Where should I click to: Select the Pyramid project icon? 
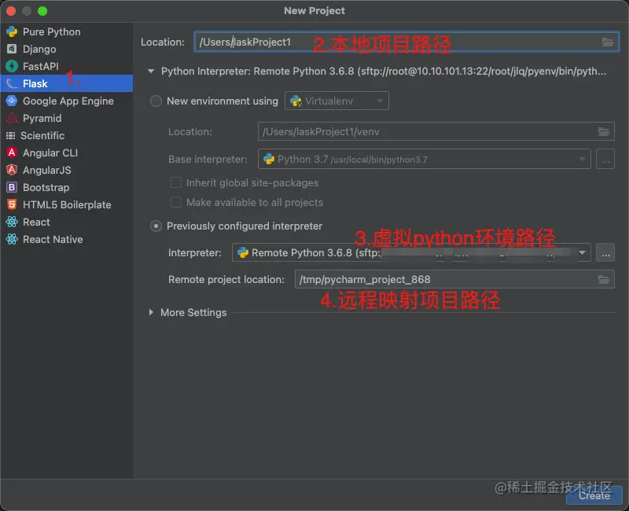pyautogui.click(x=12, y=118)
